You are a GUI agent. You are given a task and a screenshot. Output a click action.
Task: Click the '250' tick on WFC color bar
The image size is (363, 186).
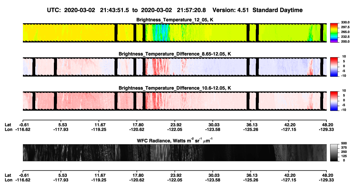pos(344,152)
